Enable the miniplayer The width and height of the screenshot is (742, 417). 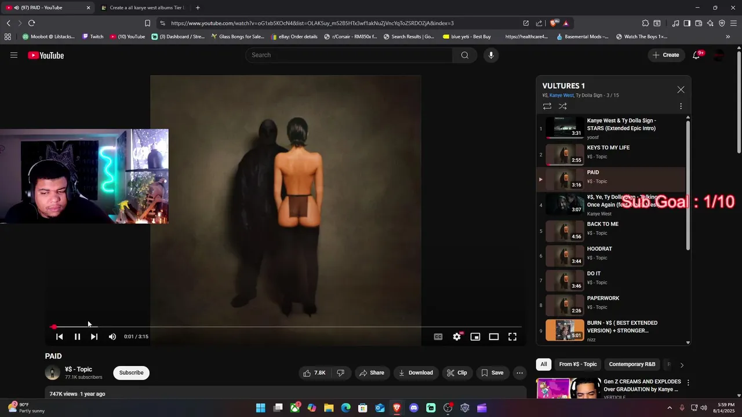click(475, 336)
